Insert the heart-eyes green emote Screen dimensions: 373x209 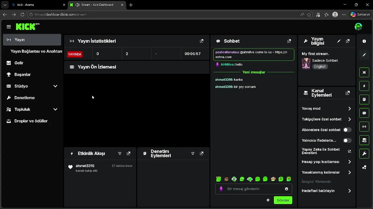(289, 179)
